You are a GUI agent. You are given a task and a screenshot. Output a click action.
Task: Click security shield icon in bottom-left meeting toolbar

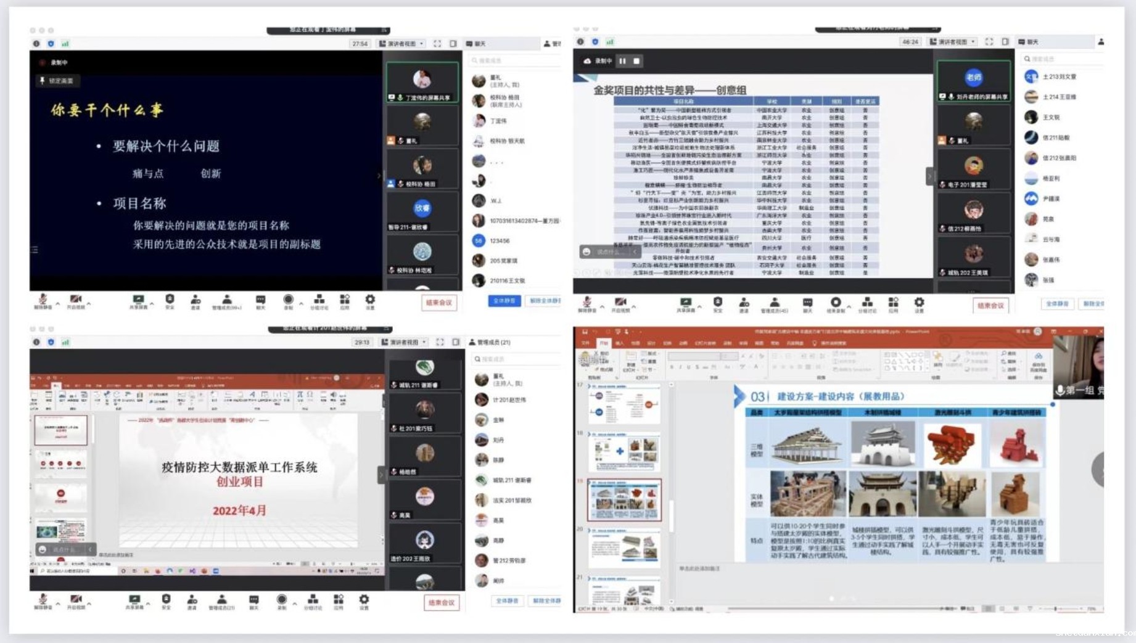click(166, 600)
